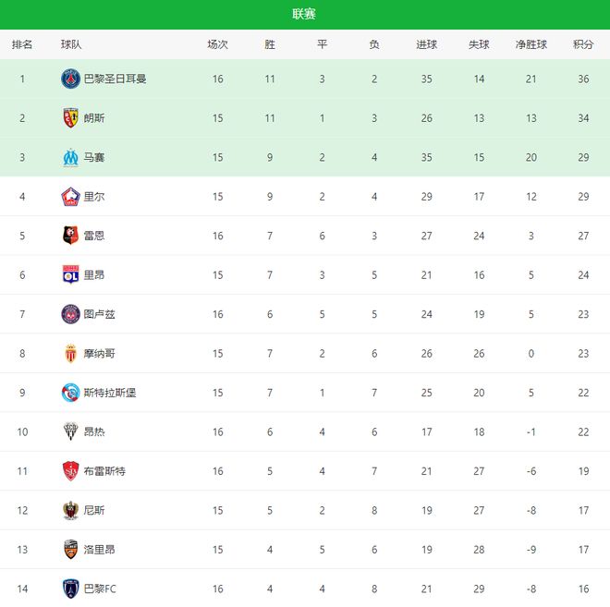The image size is (610, 607).
Task: Click the Rennes team crest
Action: click(x=71, y=236)
